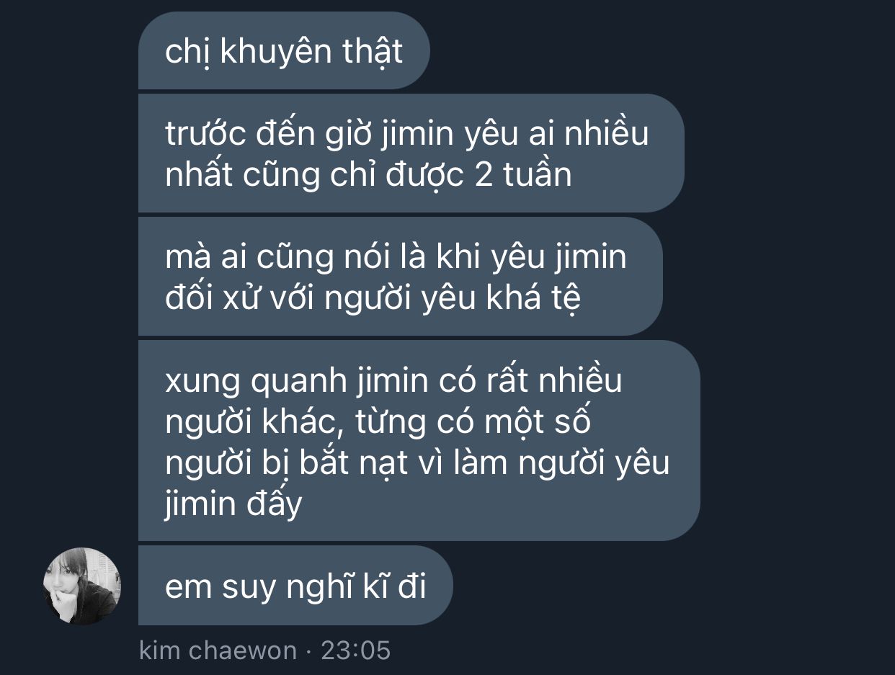The height and width of the screenshot is (675, 895).
Task: Click the words "khá tệ" in third bubble
Action: pyautogui.click(x=533, y=298)
